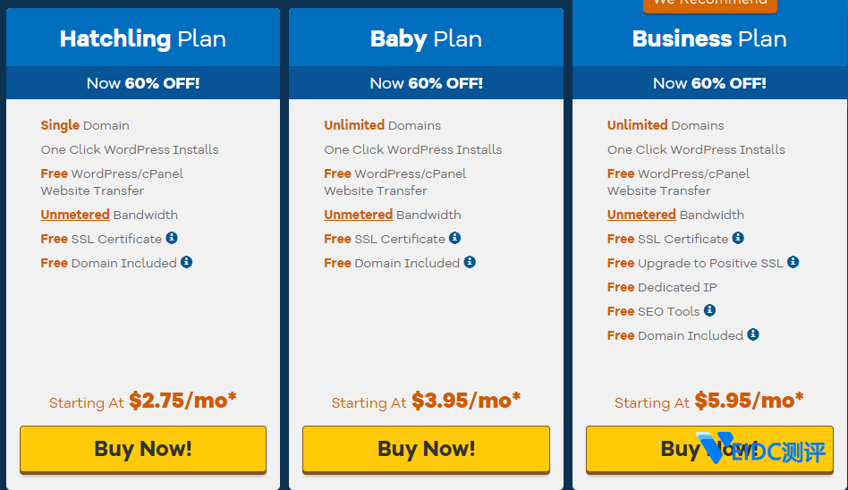Click the We Recommend badge
848x490 pixels.
click(709, 4)
